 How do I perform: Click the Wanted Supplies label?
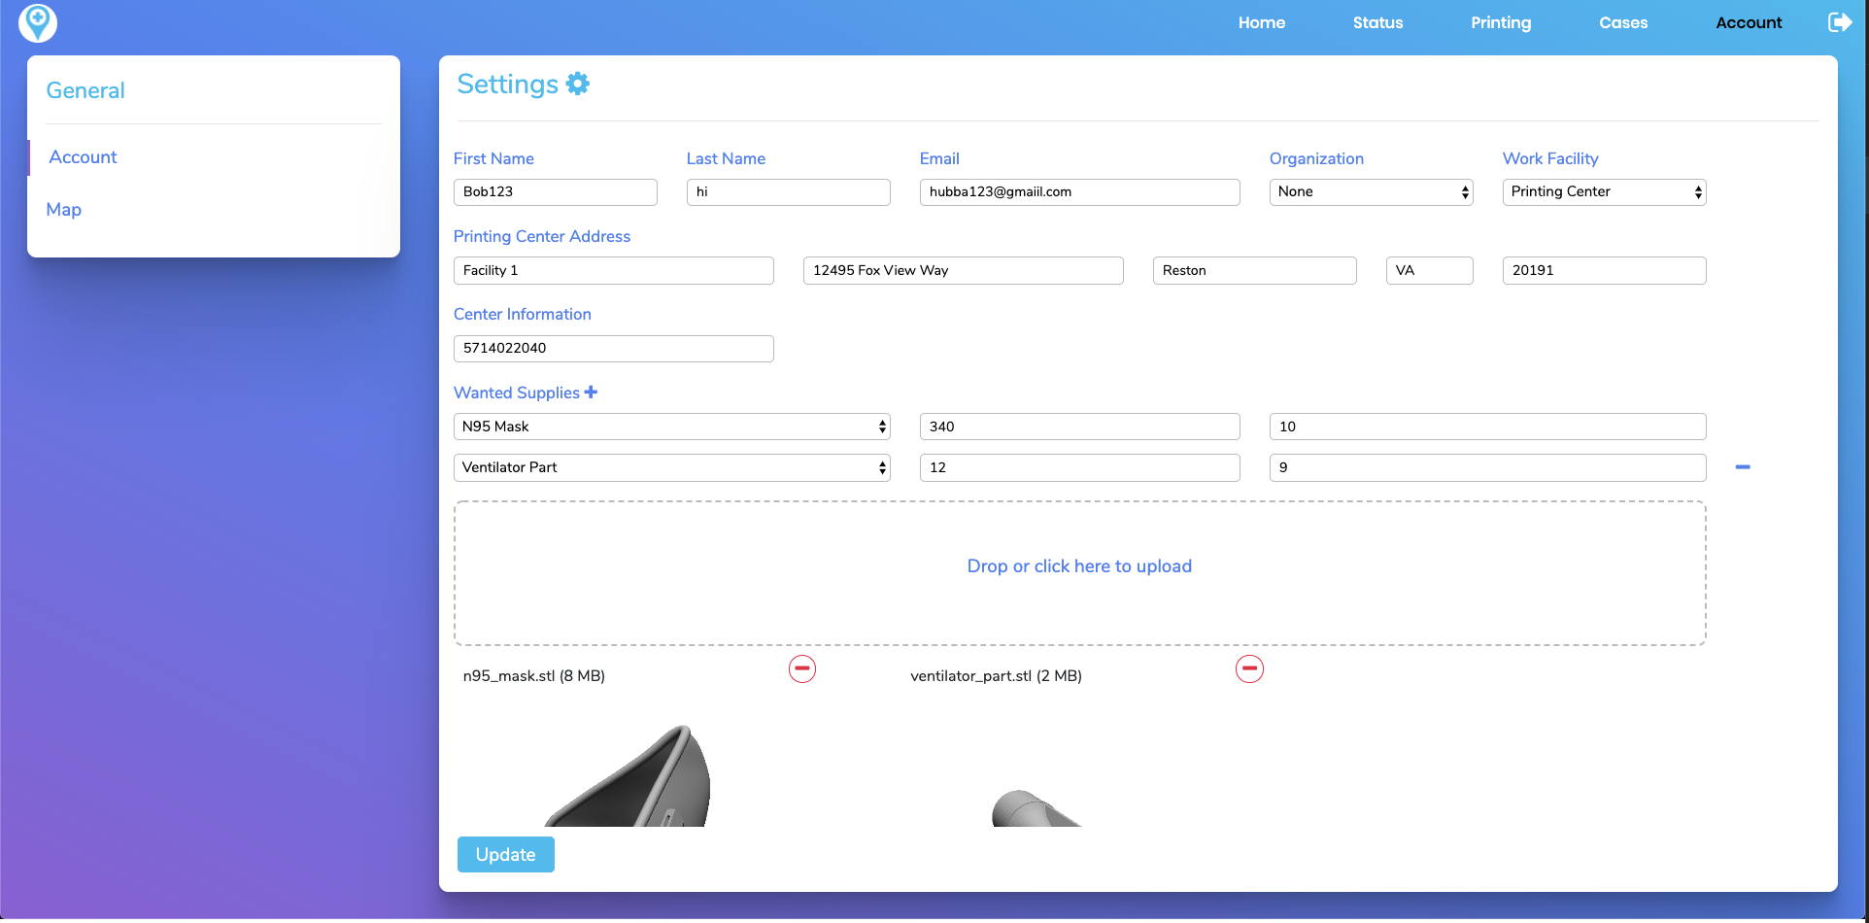coord(516,393)
